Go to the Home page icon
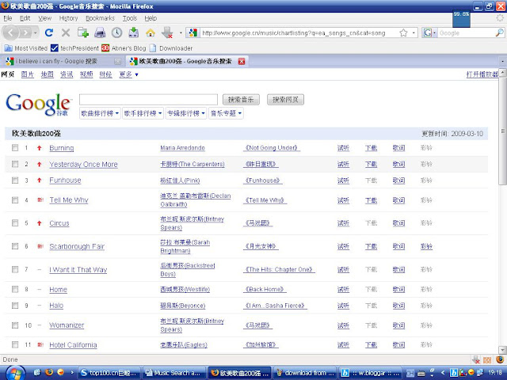Viewport: 507px width, 380px height. 151,32
